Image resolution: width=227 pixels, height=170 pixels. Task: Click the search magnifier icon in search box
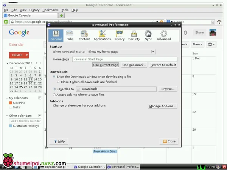tap(213, 22)
